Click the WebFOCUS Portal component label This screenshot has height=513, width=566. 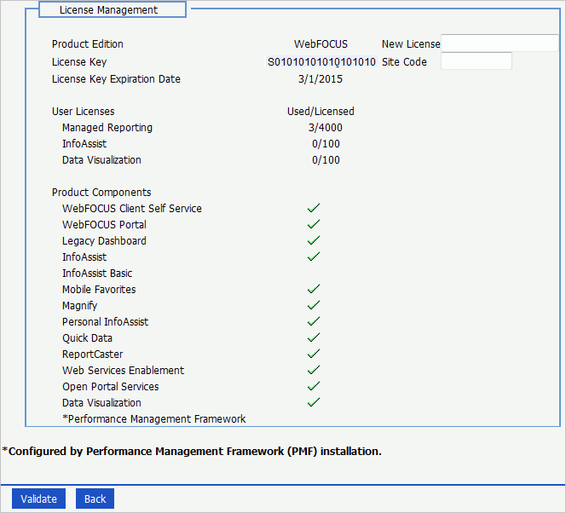click(x=104, y=225)
